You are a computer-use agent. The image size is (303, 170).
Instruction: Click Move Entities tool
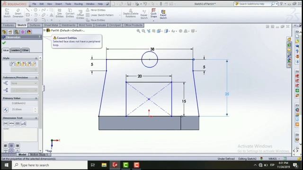96,20
